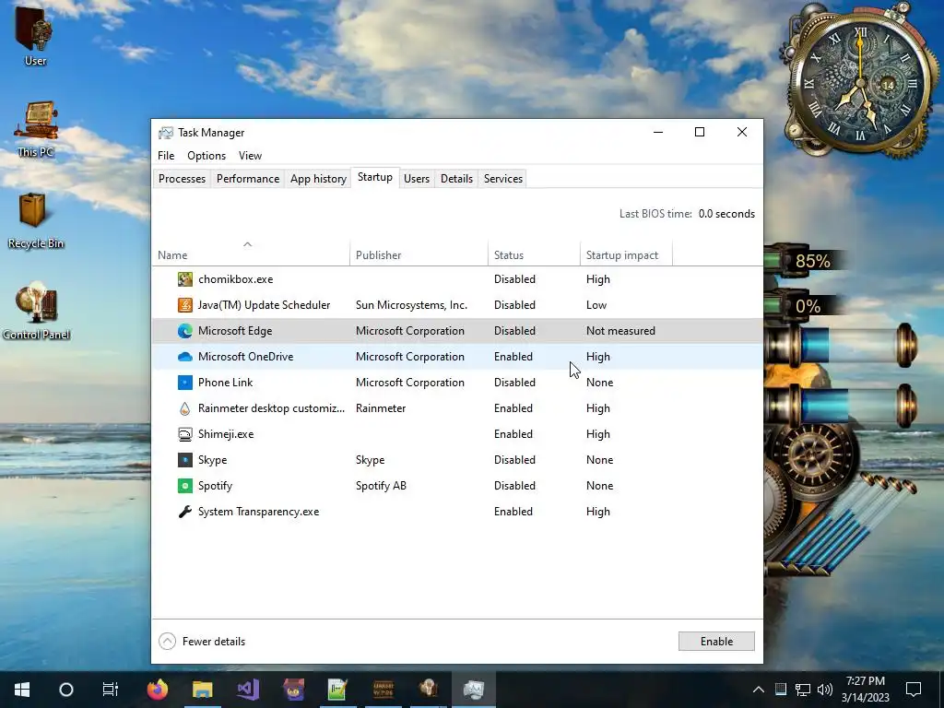Open the View menu
Screen dimensions: 944x708
(x=250, y=155)
